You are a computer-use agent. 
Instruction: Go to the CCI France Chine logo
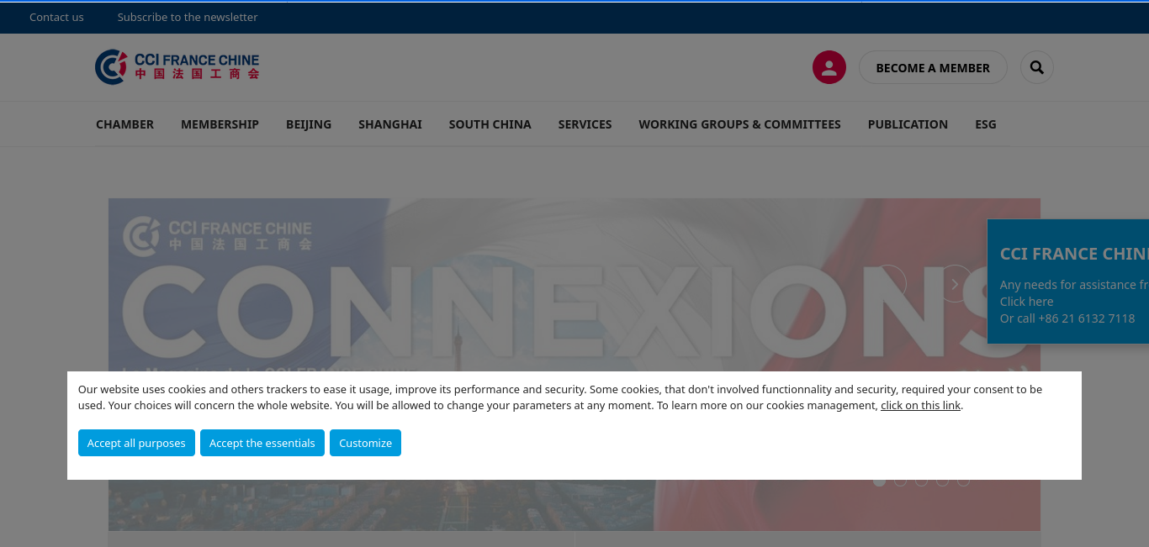(177, 67)
